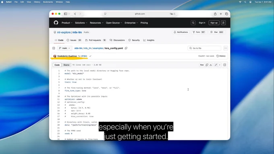Image resolution: width=274 pixels, height=154 pixels.
Task: Click line number 11 in the code
Action: pos(58,99)
